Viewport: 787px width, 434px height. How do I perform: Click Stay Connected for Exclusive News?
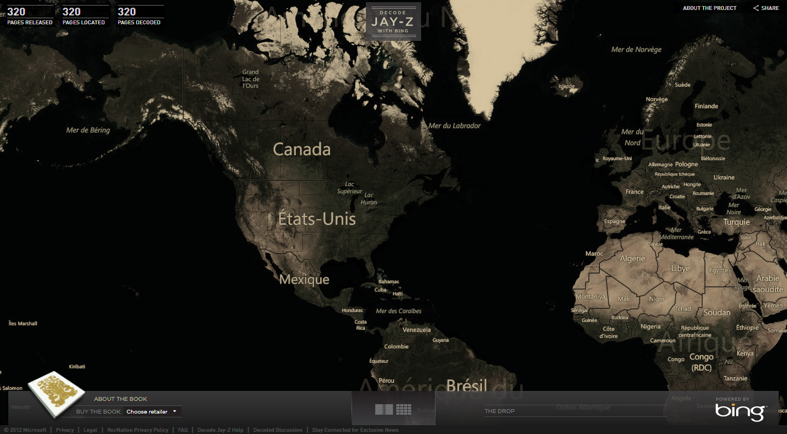click(355, 430)
